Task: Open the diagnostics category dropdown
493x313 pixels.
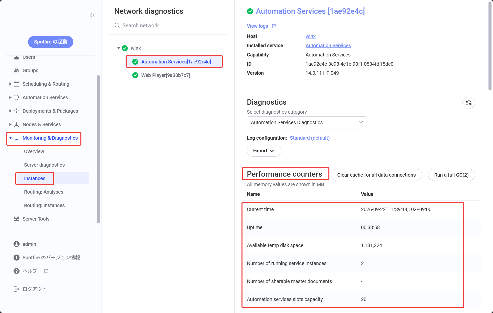Action: [307, 122]
